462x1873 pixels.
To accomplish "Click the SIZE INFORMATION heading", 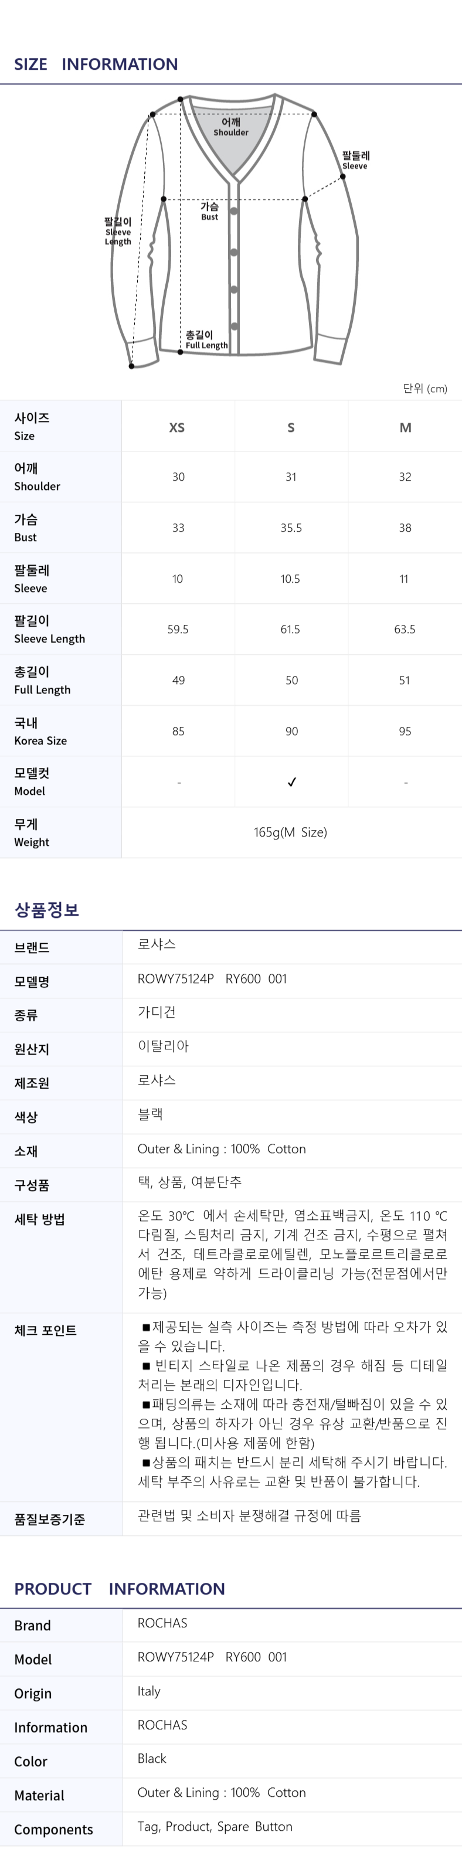I will tap(96, 64).
